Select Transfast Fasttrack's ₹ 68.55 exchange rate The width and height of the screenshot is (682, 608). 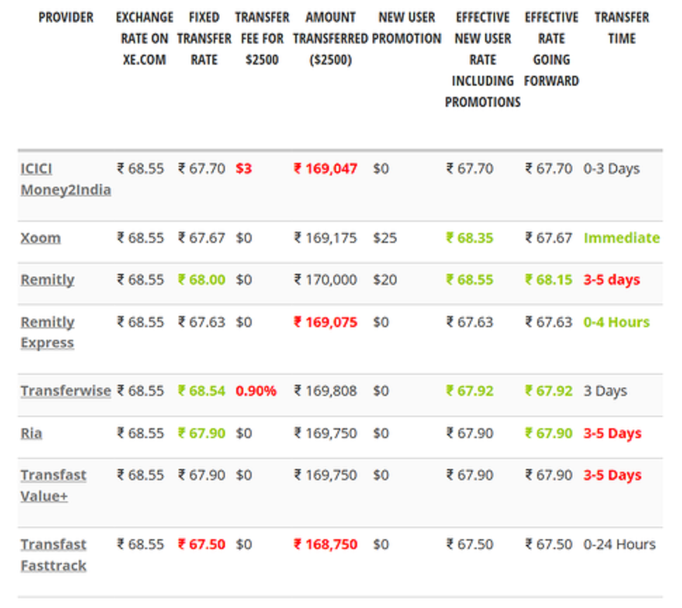pyautogui.click(x=141, y=544)
